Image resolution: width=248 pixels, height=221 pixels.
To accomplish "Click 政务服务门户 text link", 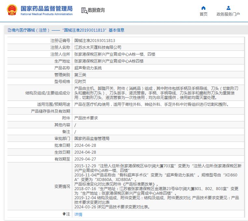I will tap(228, 14).
